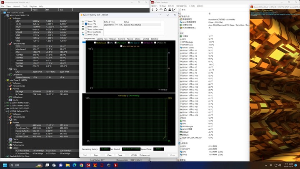Viewport: 300px width, 169px height.
Task: Click the user icon in AIDA64 Extreme toolbar
Action: [170, 10]
